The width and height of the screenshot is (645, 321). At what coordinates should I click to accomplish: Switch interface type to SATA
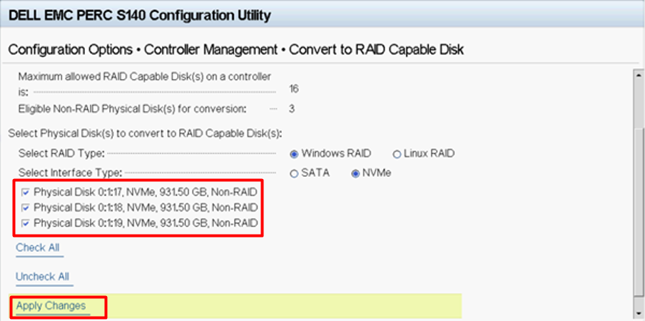coord(294,173)
